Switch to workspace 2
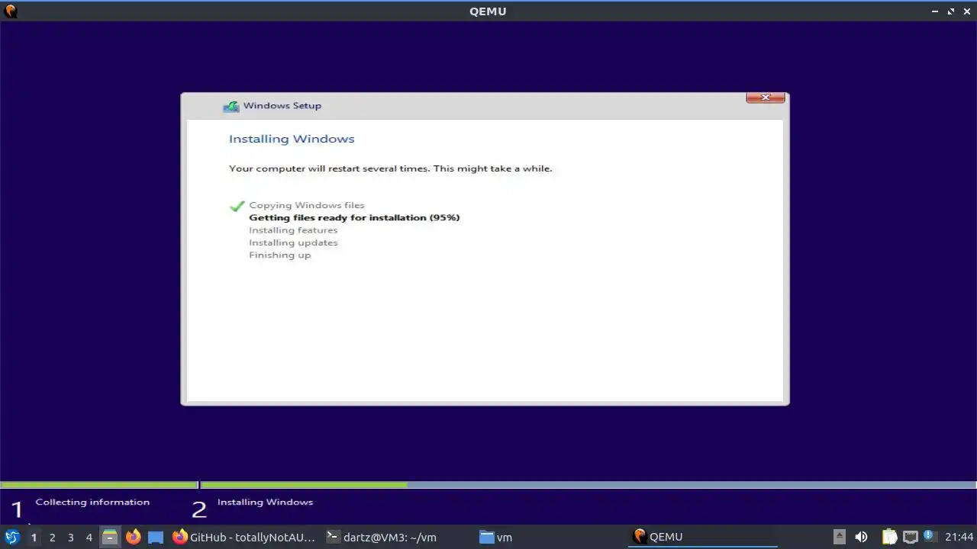This screenshot has width=977, height=549. pyautogui.click(x=52, y=537)
